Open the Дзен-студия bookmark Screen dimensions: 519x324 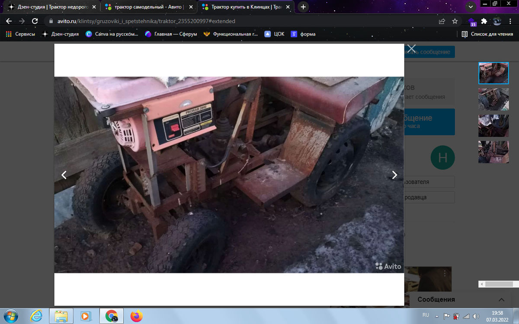coord(61,34)
